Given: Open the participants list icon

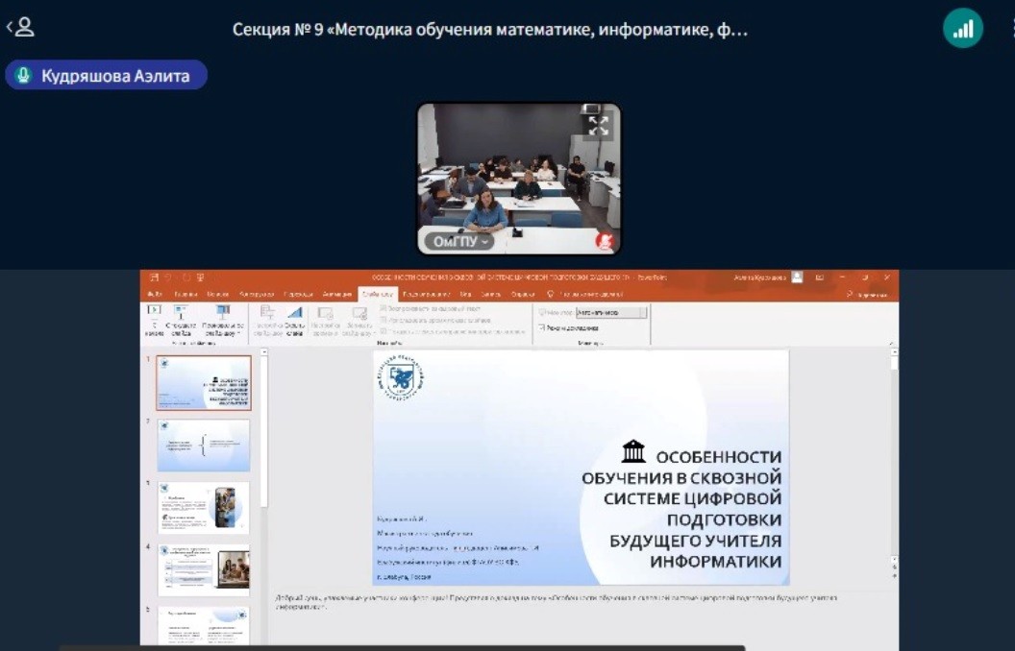Looking at the screenshot, I should pos(21,27).
